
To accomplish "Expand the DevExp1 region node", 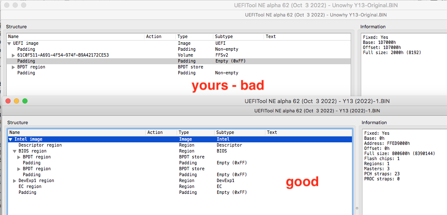I will [x=14, y=181].
